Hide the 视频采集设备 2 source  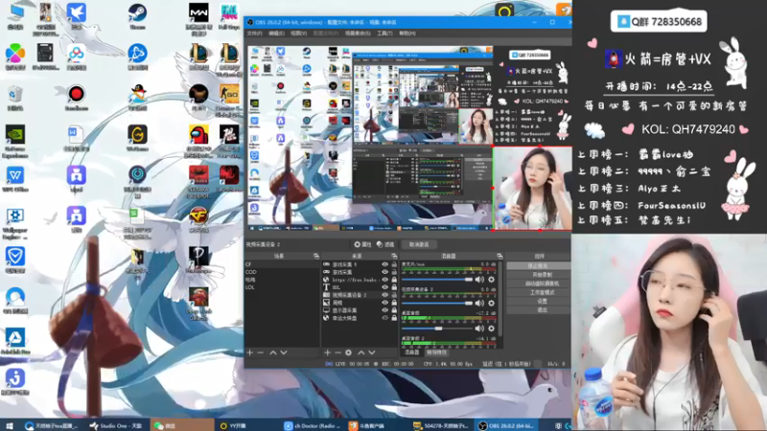(x=385, y=295)
